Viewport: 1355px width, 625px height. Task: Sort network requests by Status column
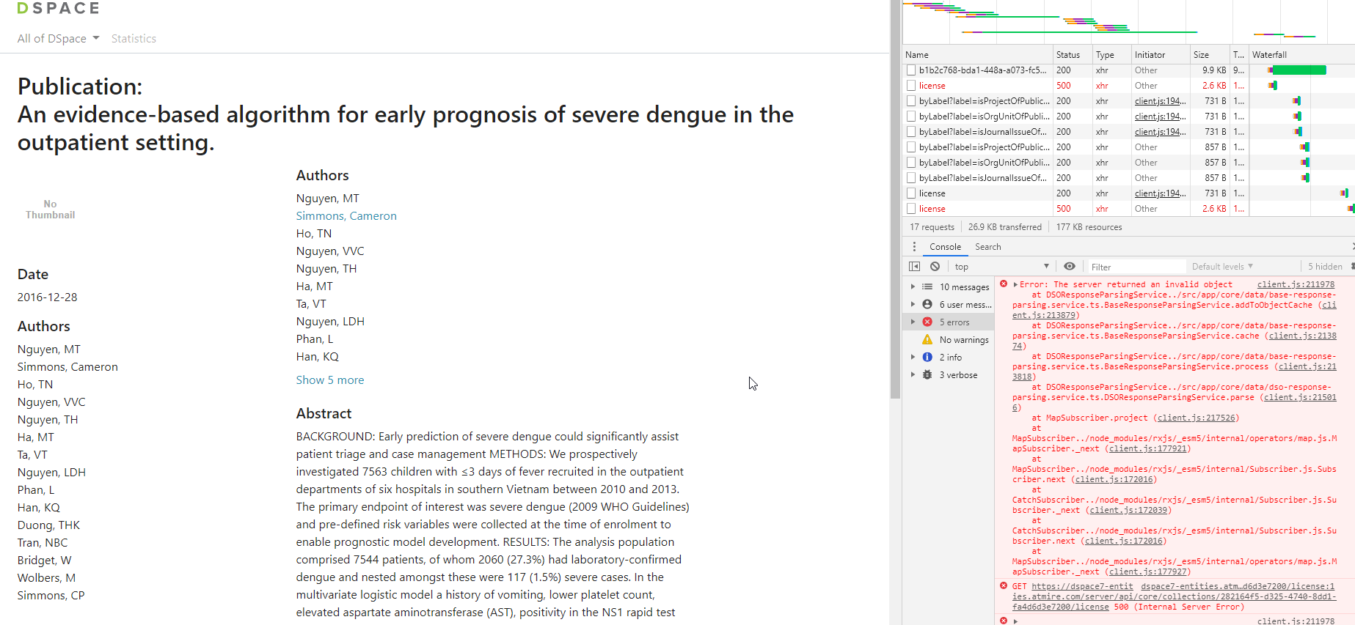pos(1072,55)
